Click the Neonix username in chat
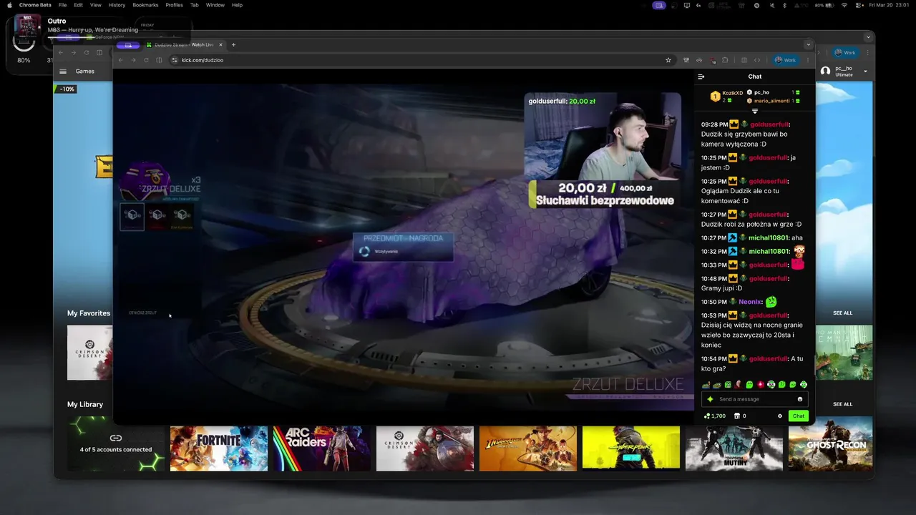916x515 pixels. [751, 302]
